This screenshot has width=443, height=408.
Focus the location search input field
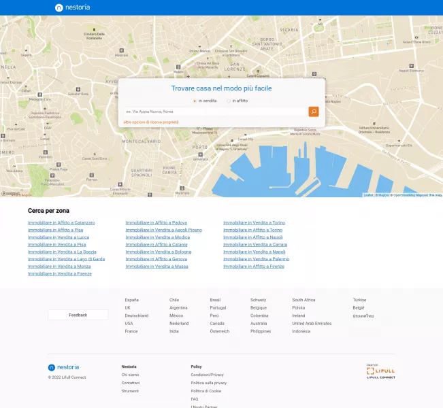[x=216, y=112]
